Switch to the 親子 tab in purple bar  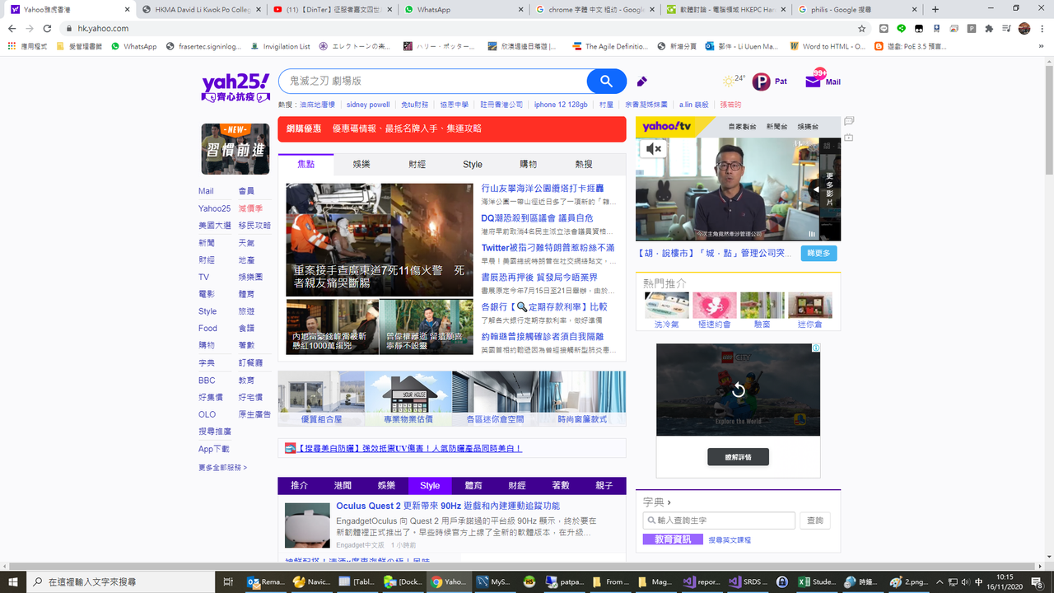(604, 486)
